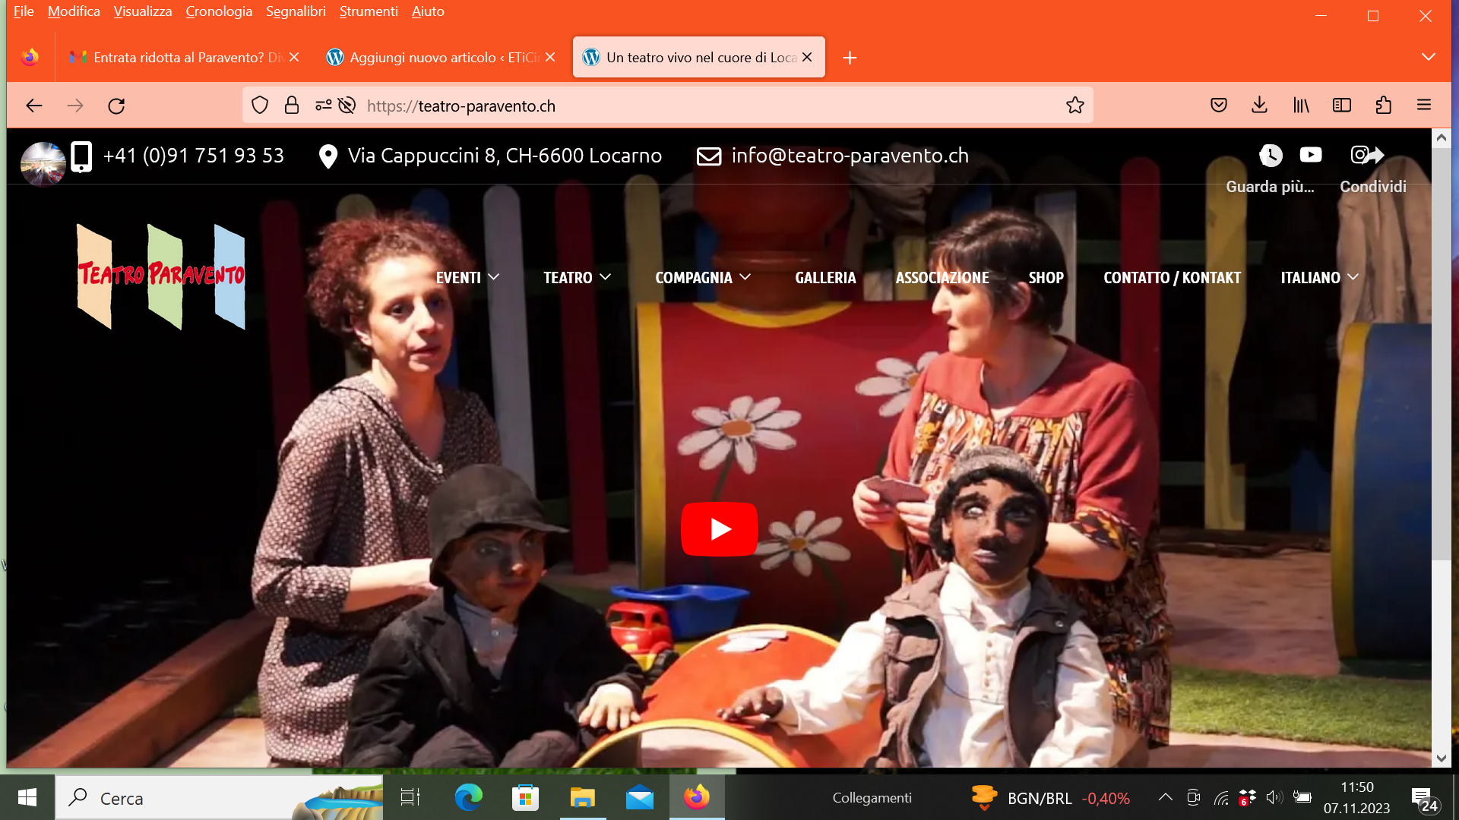
Task: Open the Cronologia menu
Action: click(x=219, y=11)
